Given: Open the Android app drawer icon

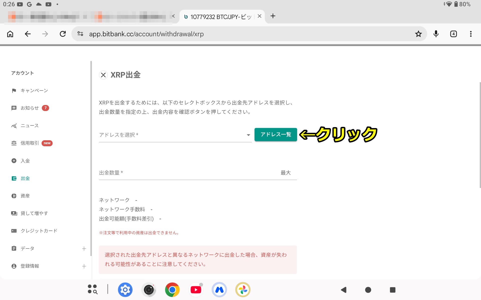Looking at the screenshot, I should point(92,289).
